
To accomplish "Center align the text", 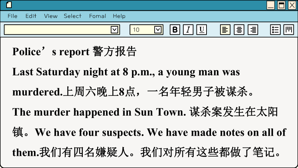I will point(239,30).
